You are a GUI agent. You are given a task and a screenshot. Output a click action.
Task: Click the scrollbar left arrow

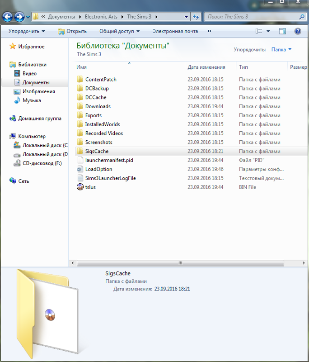coord(73,263)
